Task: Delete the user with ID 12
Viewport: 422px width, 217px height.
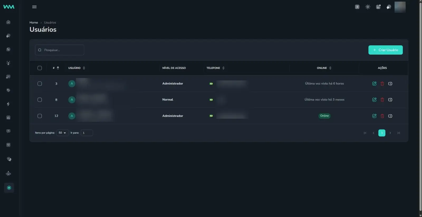Action: [x=382, y=116]
